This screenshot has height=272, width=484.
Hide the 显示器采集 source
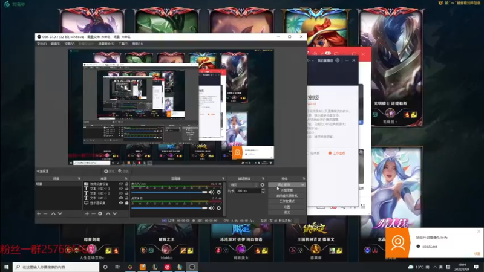pos(121,203)
